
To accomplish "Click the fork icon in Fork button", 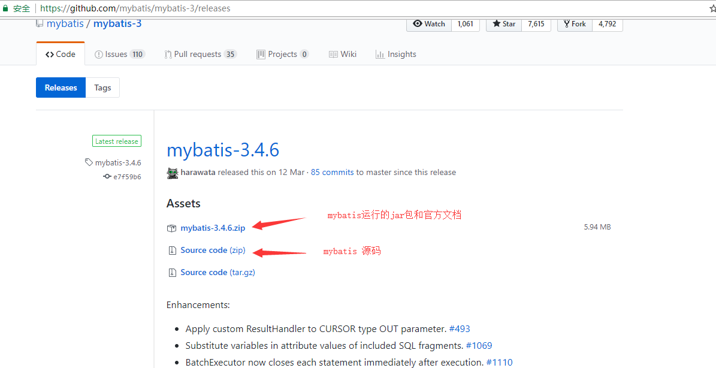I will click(567, 24).
